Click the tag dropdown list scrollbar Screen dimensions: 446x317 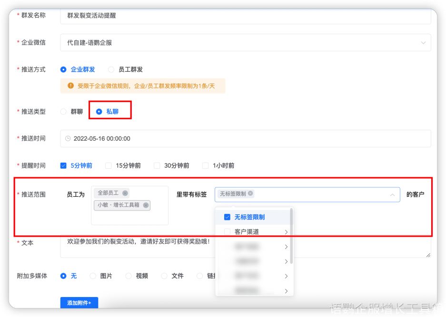click(291, 236)
